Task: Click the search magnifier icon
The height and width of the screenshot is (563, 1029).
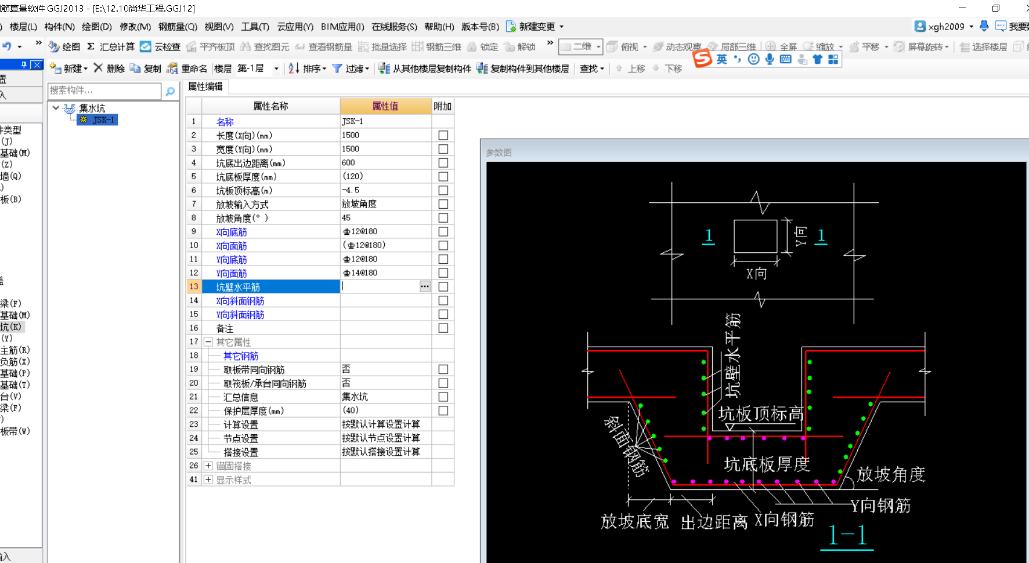Action: (x=170, y=91)
